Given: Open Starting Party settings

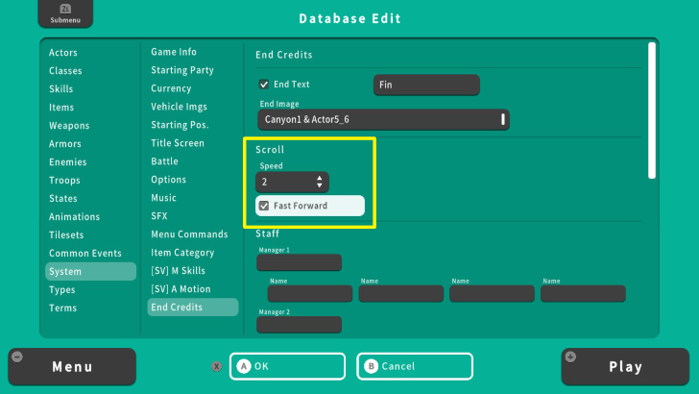Looking at the screenshot, I should pyautogui.click(x=182, y=70).
